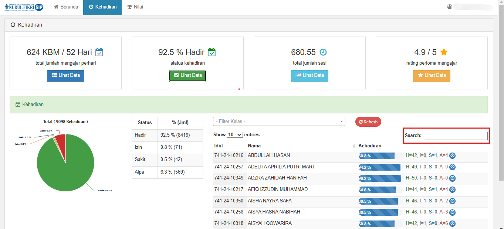Screen dimensions: 504x229
Task: Click the Nurul Fikri SIP logo
Action: pos(24,7)
